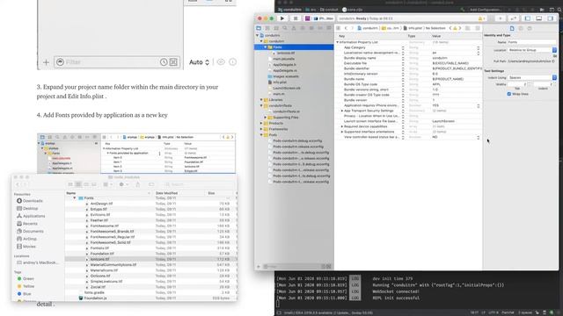This screenshot has height=316, width=563.
Task: Select MaterialCommunityIcons.ttf in Finder list
Action: (113, 265)
